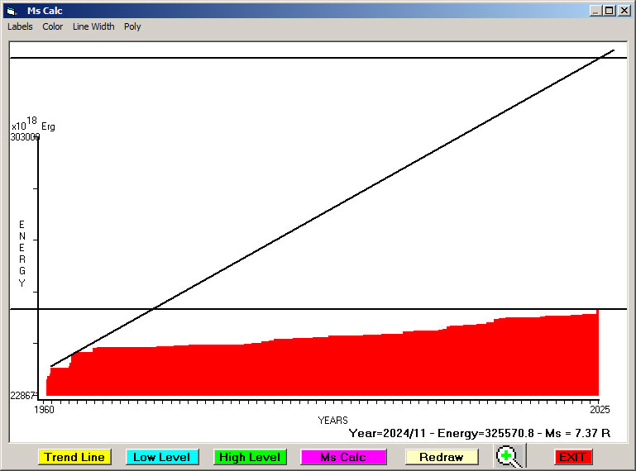The width and height of the screenshot is (636, 471).
Task: Click the magnifier zoom-in icon
Action: coord(509,456)
